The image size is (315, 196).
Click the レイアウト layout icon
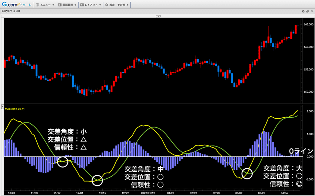click(82, 5)
